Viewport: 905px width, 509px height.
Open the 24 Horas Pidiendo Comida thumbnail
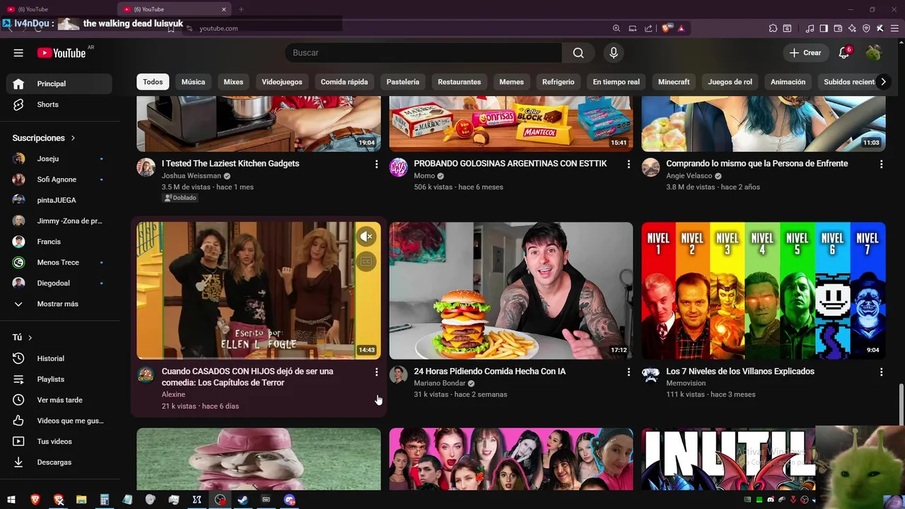[511, 291]
